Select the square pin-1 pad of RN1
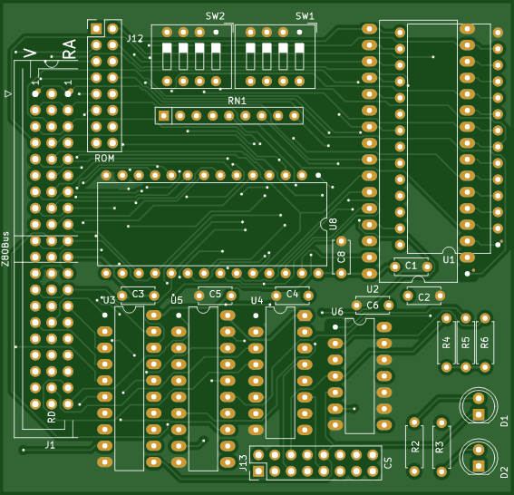Image resolution: width=514 pixels, height=495 pixels. coord(163,116)
